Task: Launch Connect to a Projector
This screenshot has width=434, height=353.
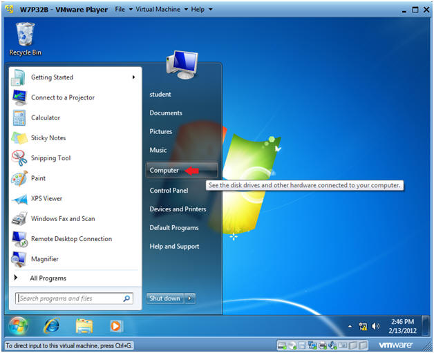Action: (75, 97)
